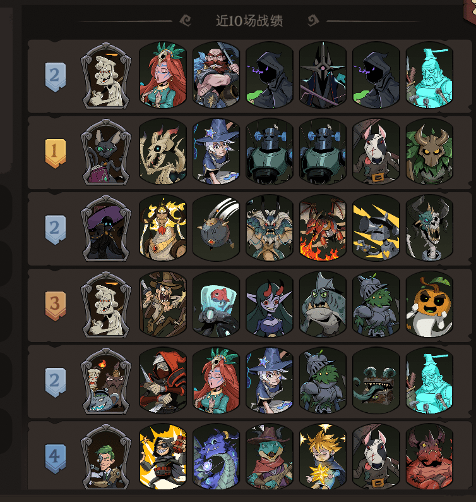
Task: Select the orange third place rank badge
Action: coord(56,306)
